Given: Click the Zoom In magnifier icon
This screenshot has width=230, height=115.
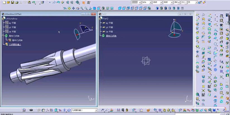Looking at the screenshot, I should click(82, 8).
